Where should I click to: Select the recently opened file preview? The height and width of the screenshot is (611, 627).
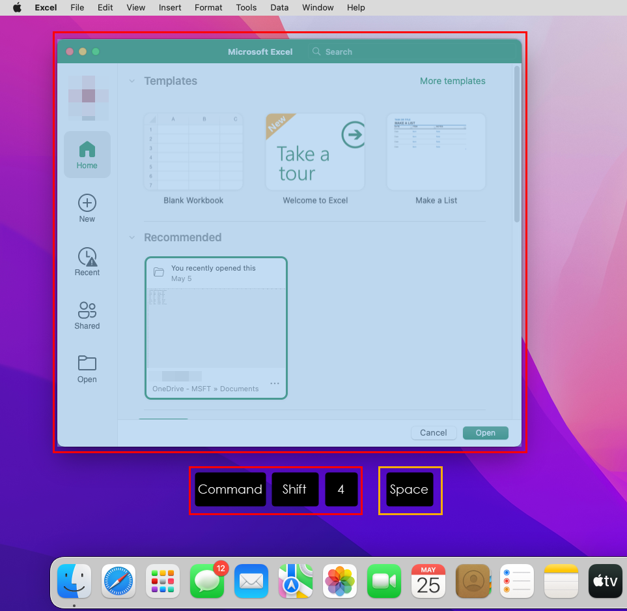[216, 328]
